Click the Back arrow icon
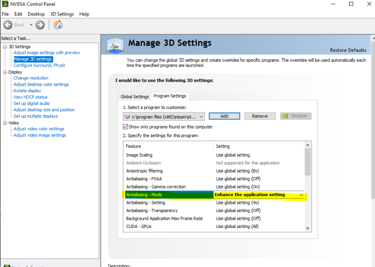 click(x=8, y=25)
